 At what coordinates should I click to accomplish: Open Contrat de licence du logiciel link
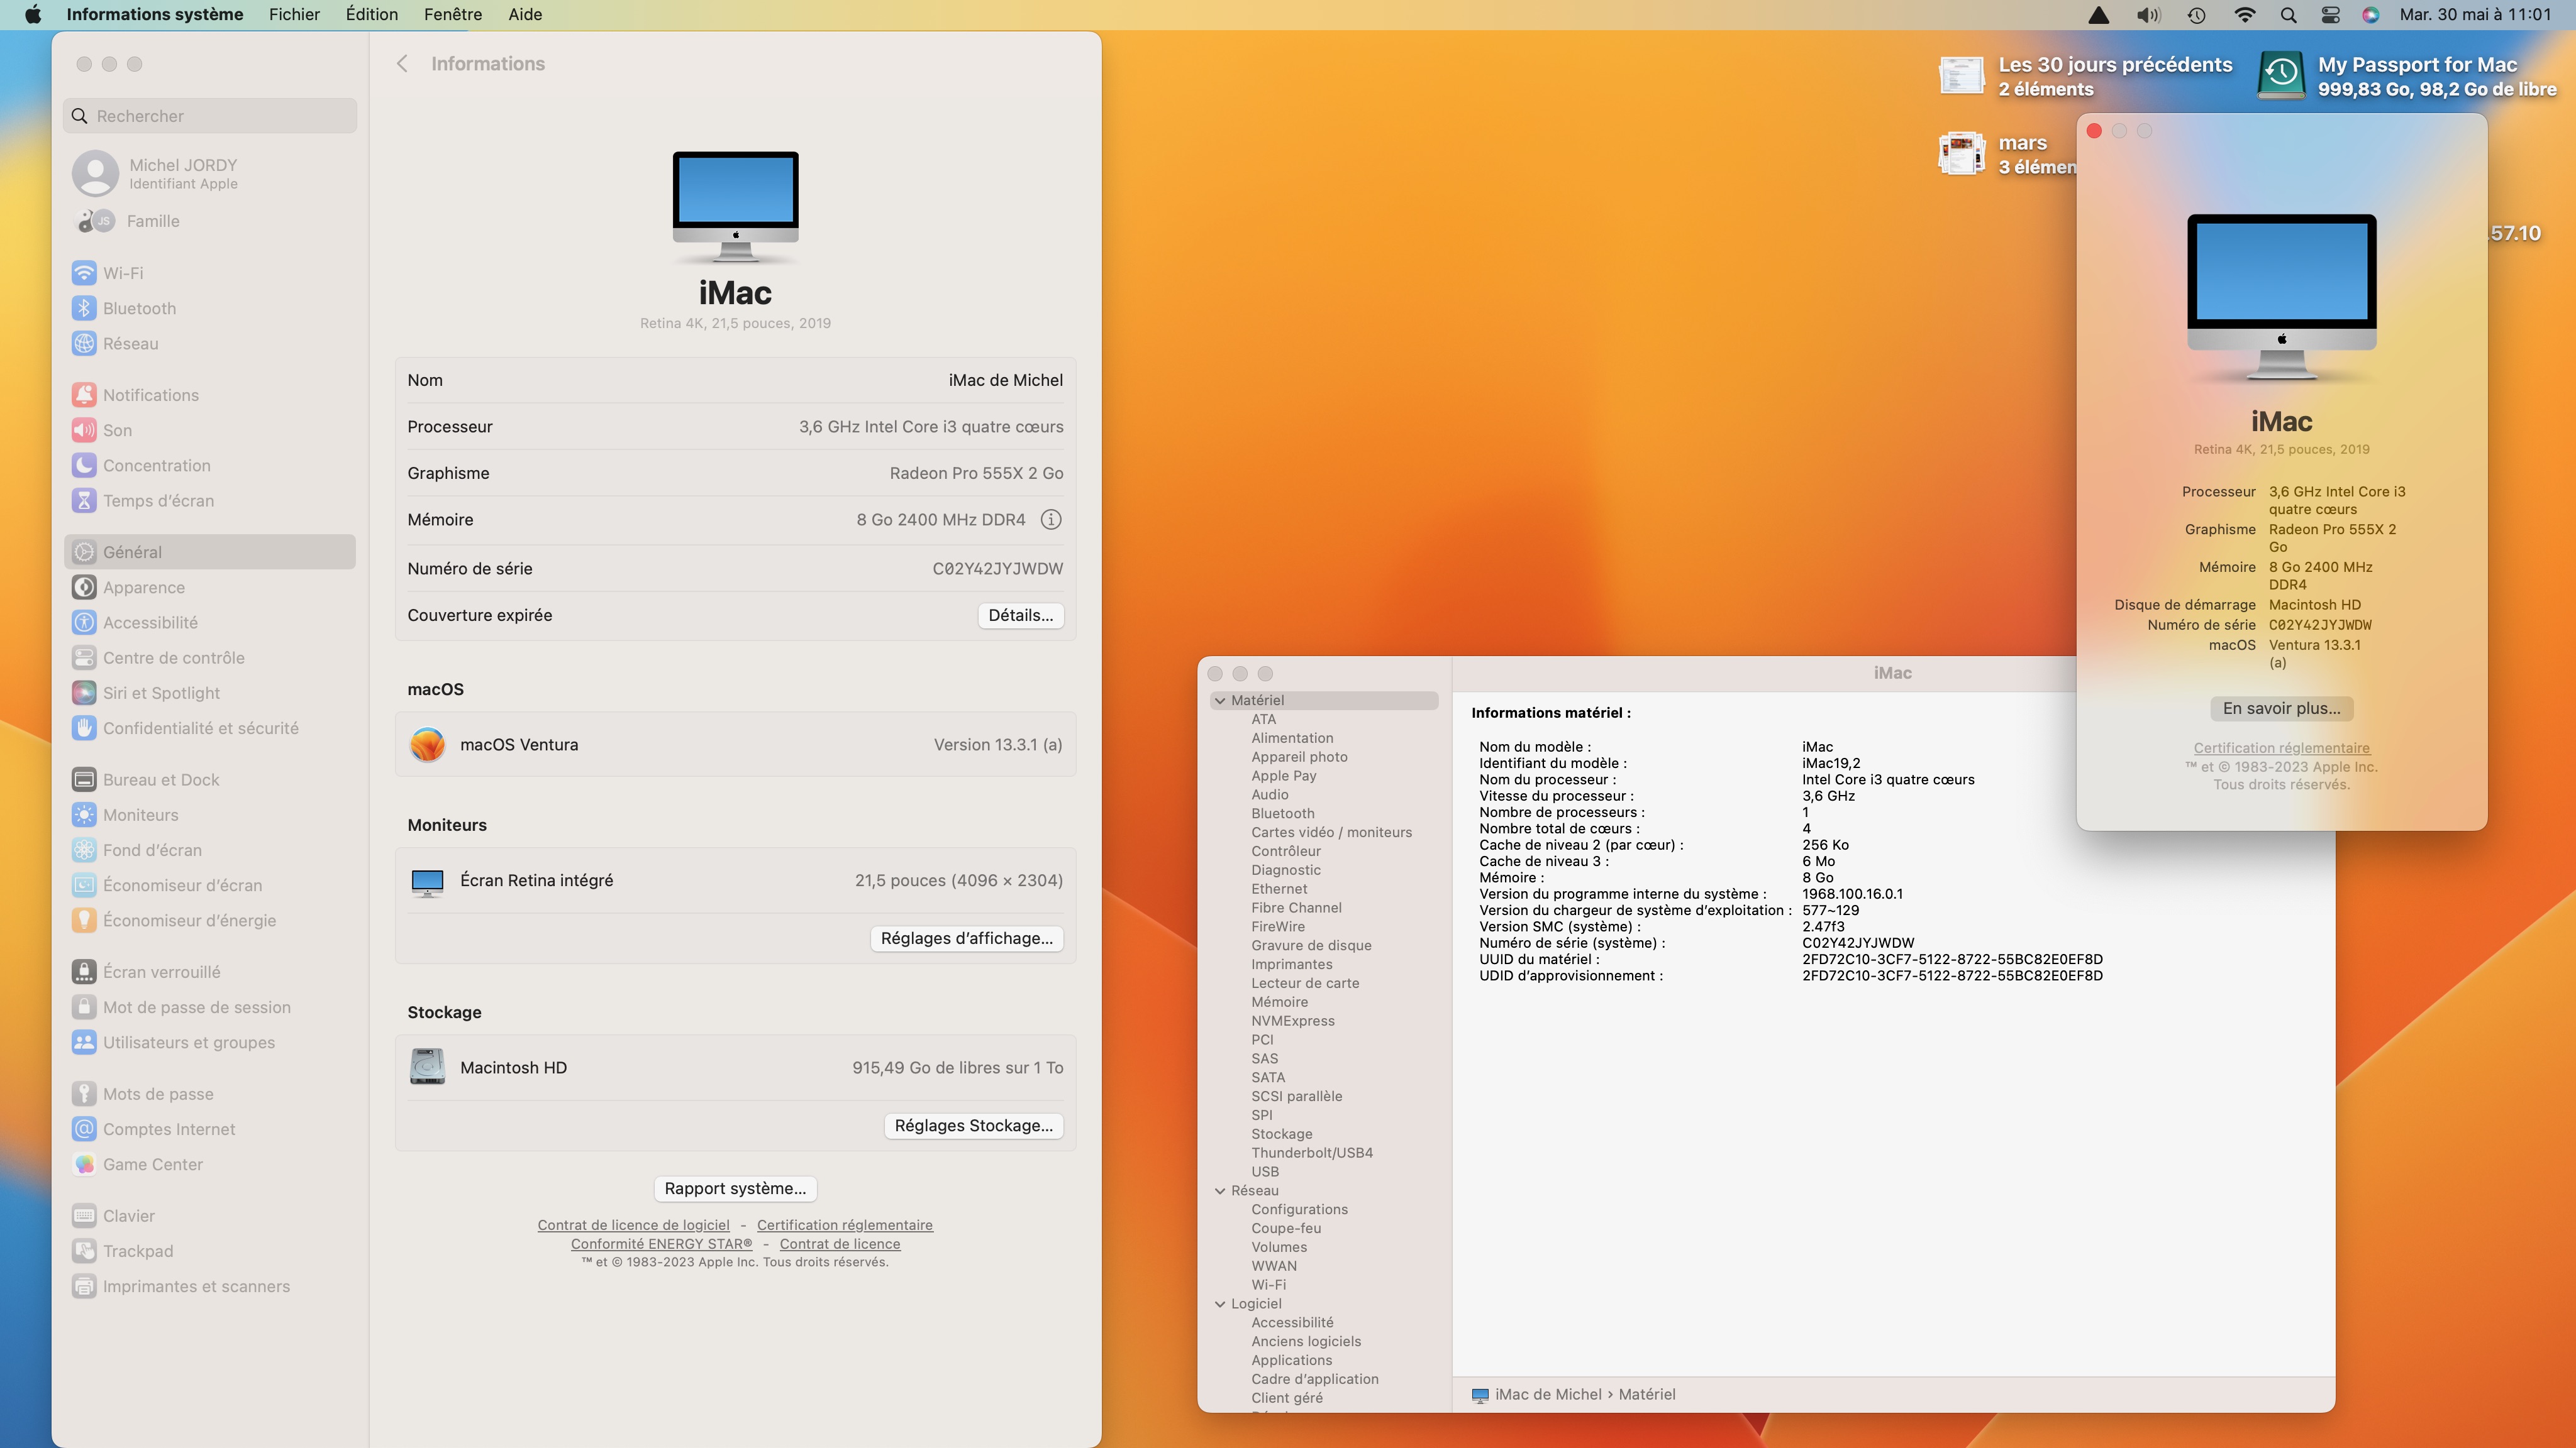(633, 1225)
